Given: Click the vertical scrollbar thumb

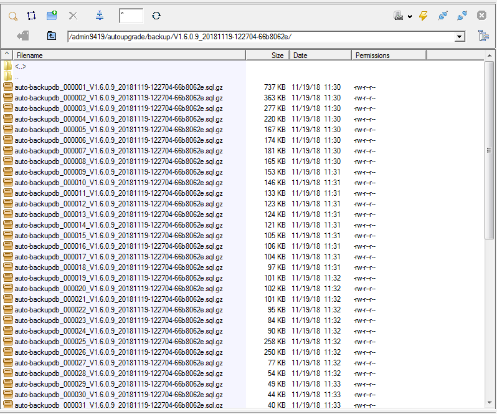Looking at the screenshot, I should coord(490,150).
